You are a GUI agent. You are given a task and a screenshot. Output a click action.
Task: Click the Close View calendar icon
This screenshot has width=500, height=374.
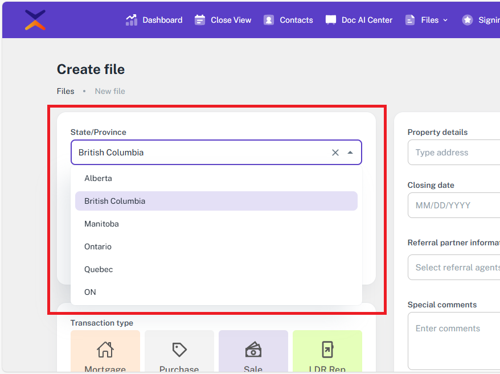click(x=200, y=20)
